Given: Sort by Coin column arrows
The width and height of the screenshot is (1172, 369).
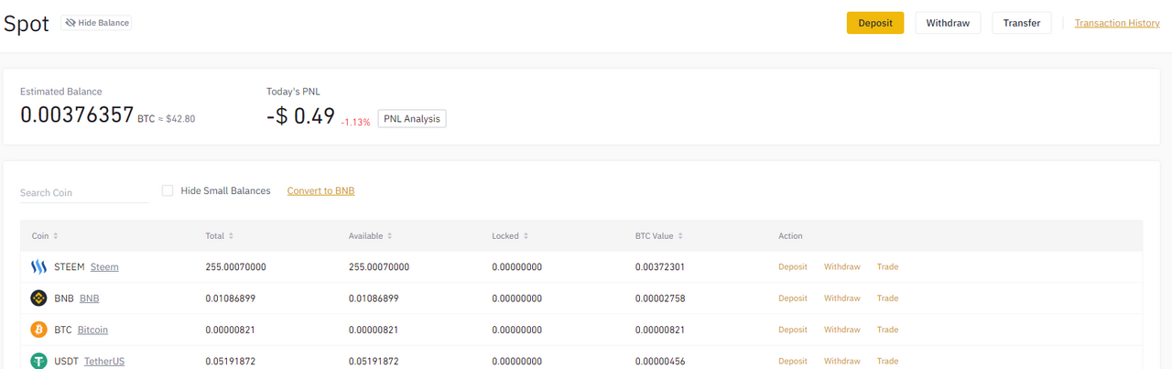Looking at the screenshot, I should tap(56, 236).
